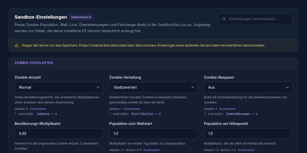307x153 pixels.
Task: Click the Zombie-Verteilung label
Action: 125,77
